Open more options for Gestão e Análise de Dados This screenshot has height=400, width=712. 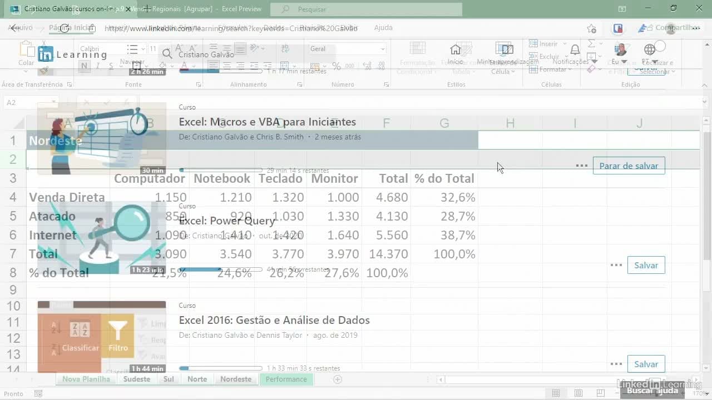[x=616, y=364]
